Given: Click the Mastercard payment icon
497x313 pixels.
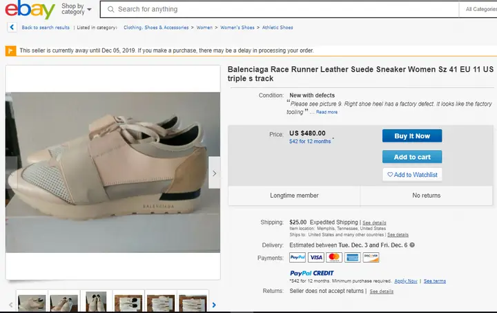Looking at the screenshot, I should pos(334,257).
